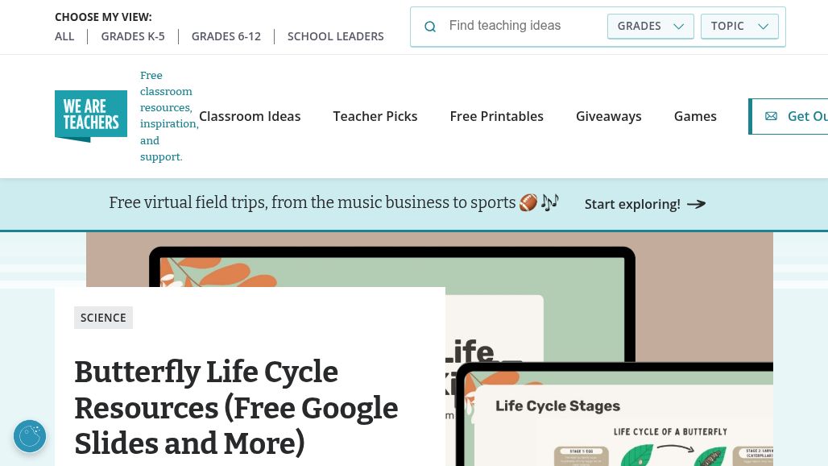828x466 pixels.
Task: Switch view to Grades K-5
Action: [x=133, y=36]
